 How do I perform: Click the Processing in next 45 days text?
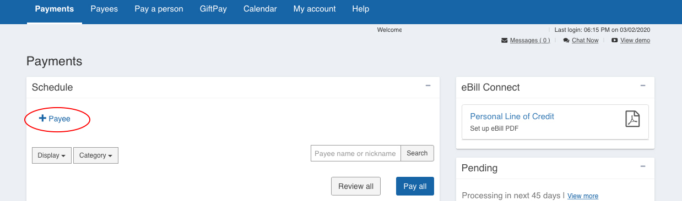(x=511, y=196)
